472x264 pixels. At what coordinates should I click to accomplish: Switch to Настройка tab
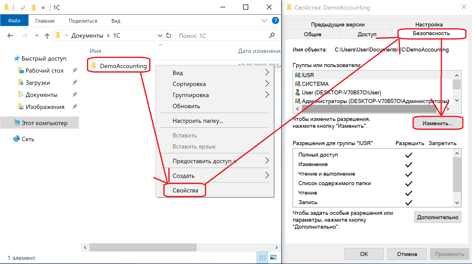tap(429, 24)
